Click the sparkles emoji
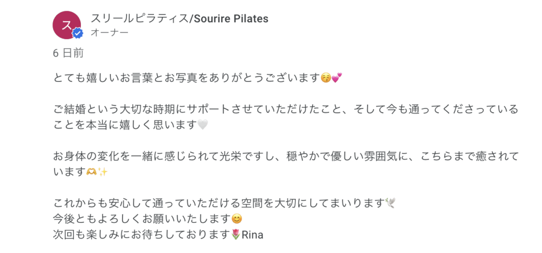Screen dimensions: 542x253 click(x=103, y=172)
